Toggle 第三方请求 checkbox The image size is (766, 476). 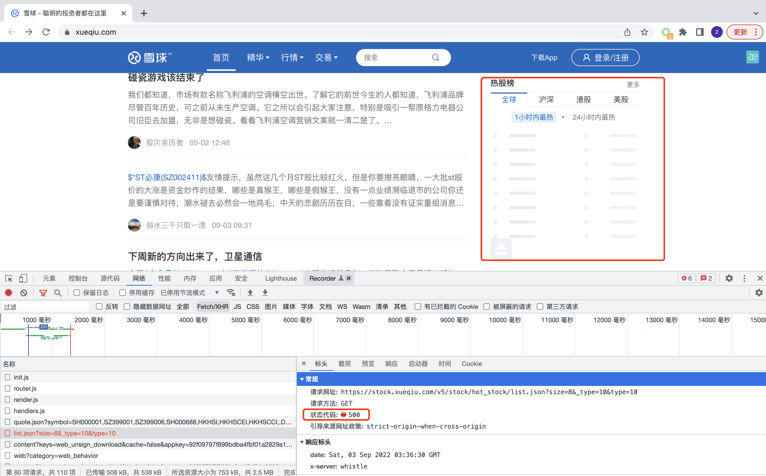[540, 307]
